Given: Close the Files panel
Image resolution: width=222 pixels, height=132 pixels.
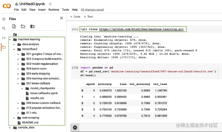Looking at the screenshot, I should 62,18.
